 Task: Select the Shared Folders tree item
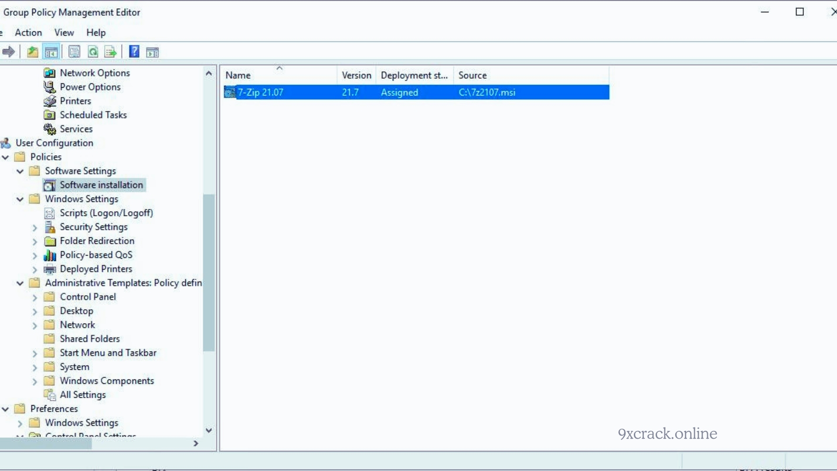[89, 339]
